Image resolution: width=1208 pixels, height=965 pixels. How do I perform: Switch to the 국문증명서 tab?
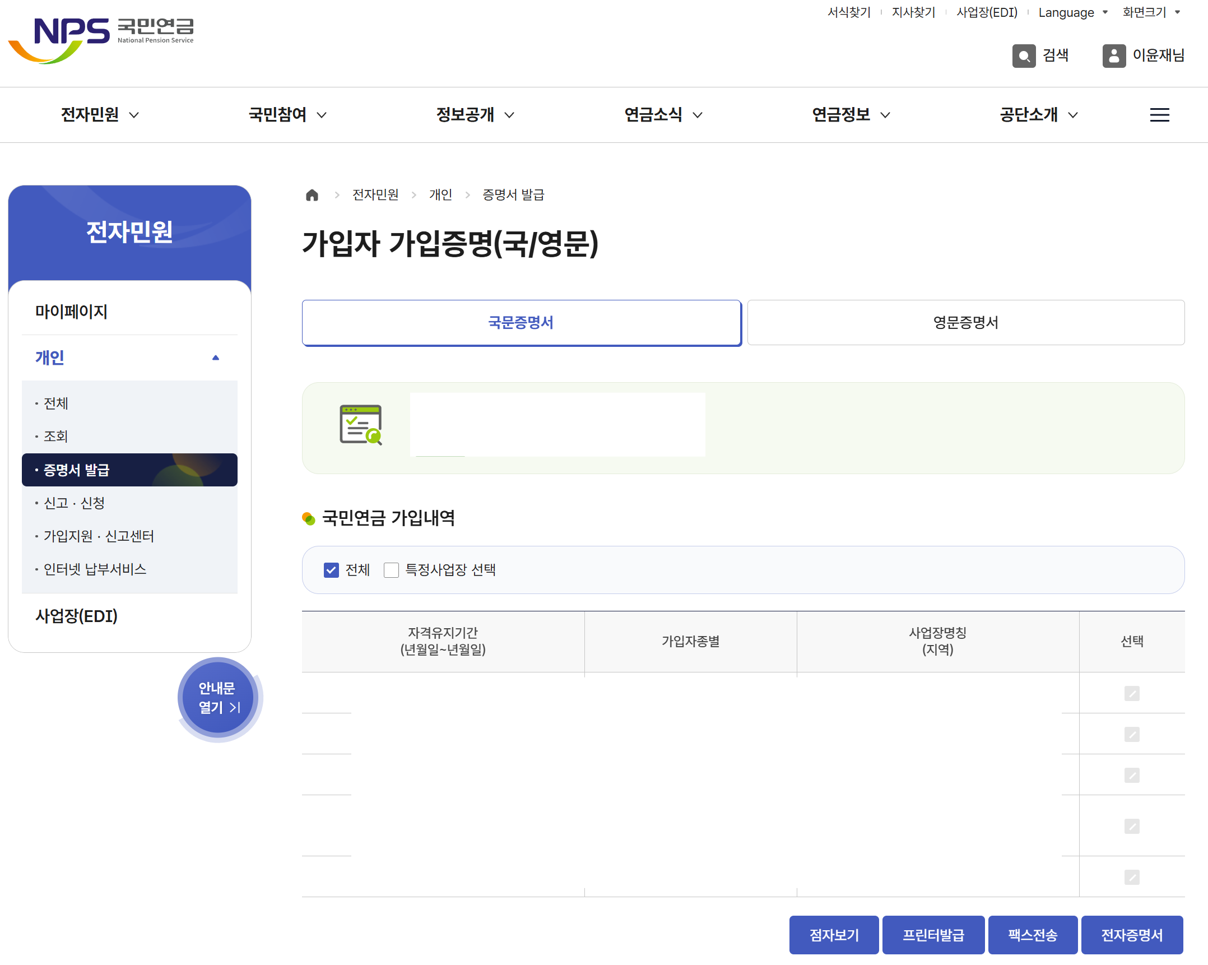521,323
